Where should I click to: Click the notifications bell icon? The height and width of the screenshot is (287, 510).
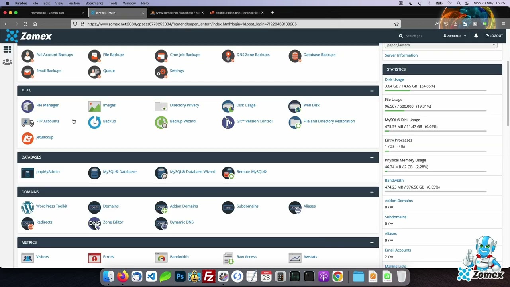[476, 36]
